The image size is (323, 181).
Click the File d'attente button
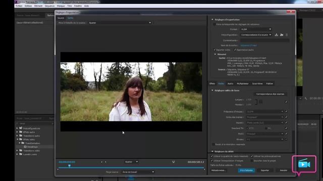point(246,170)
